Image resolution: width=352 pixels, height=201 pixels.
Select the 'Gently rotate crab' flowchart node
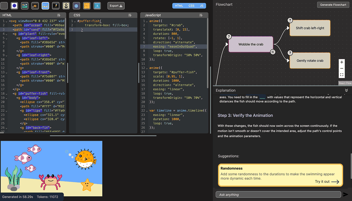coord(310,61)
